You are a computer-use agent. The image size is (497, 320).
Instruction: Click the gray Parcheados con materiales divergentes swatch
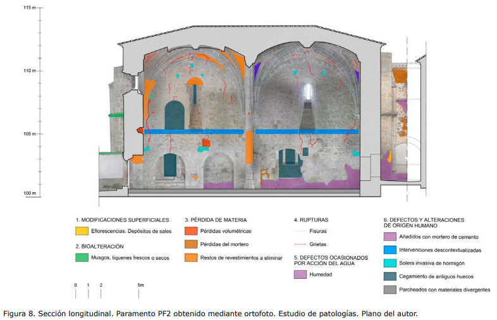pyautogui.click(x=390, y=290)
